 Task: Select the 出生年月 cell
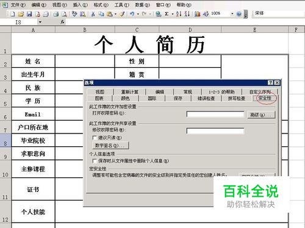click(33, 74)
